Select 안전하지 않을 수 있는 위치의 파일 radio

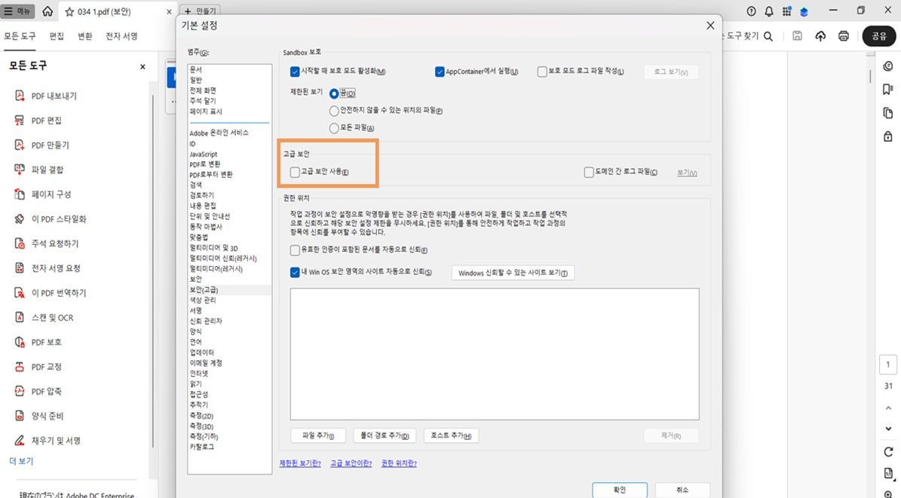tap(334, 110)
